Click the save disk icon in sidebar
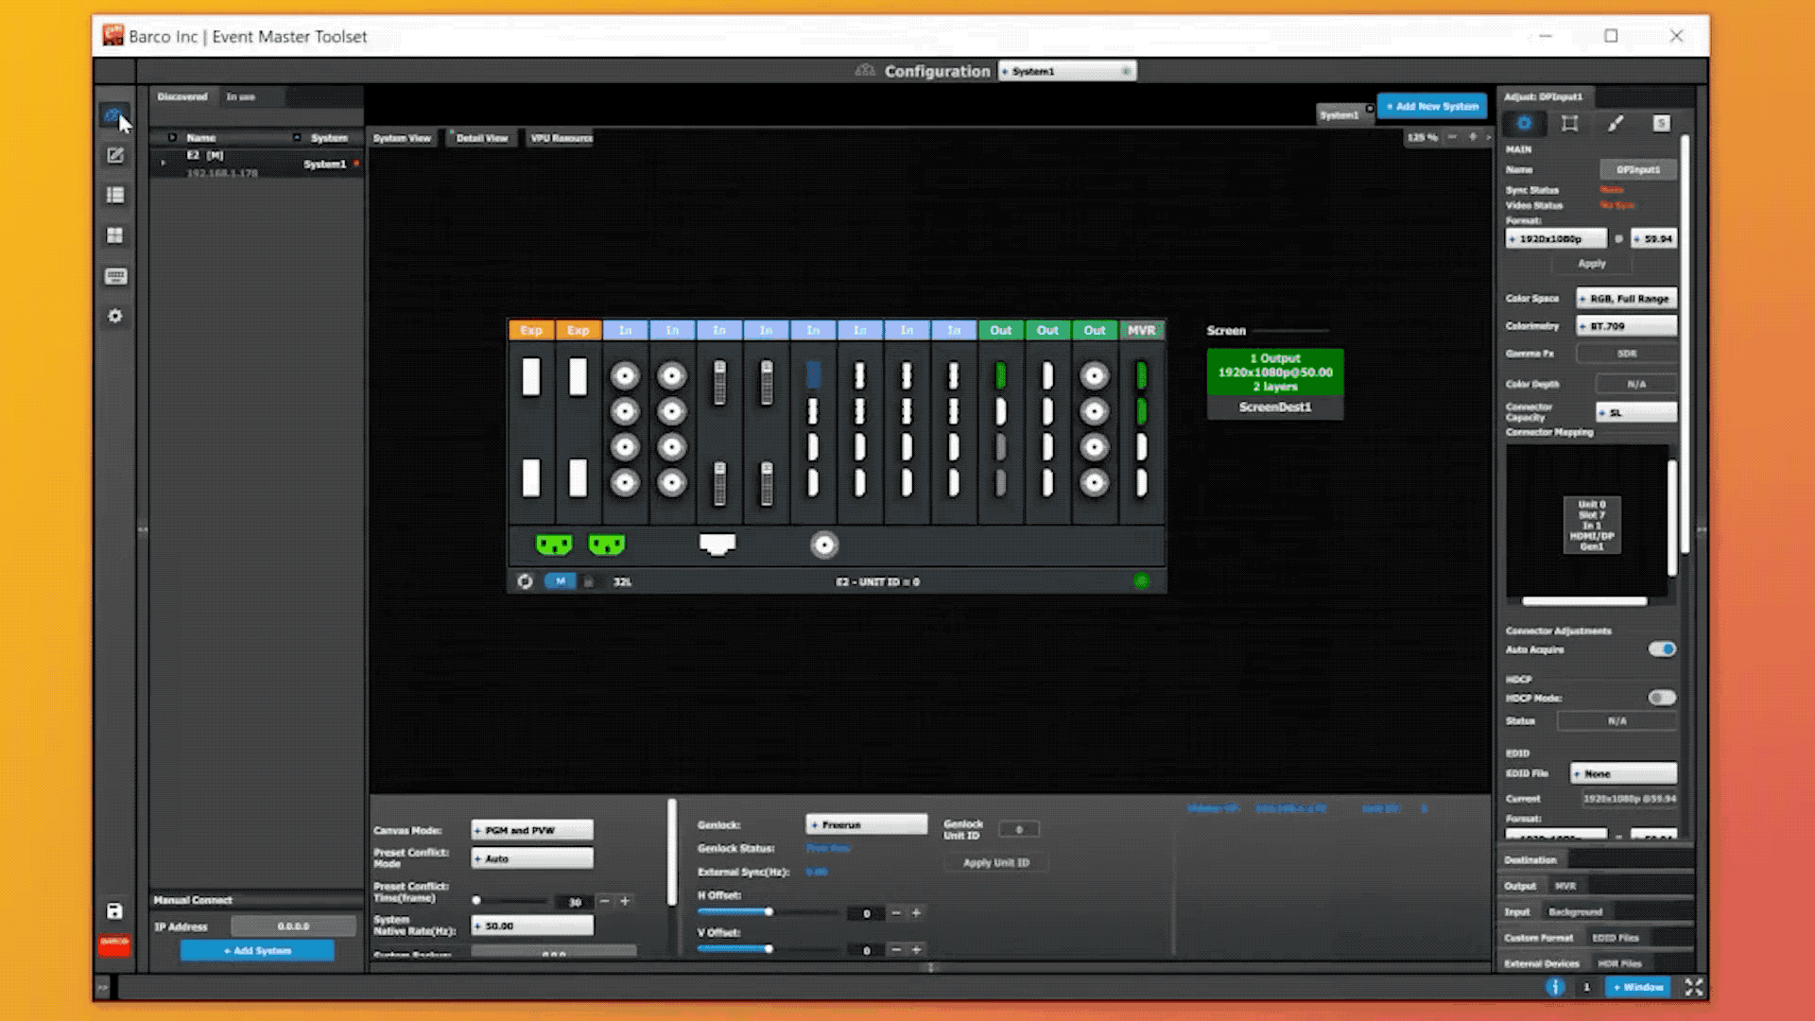 [114, 910]
